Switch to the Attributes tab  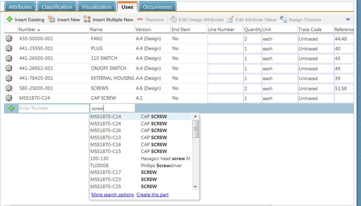click(x=20, y=7)
